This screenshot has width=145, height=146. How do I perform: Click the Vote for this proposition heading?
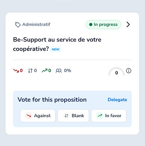click(x=52, y=100)
